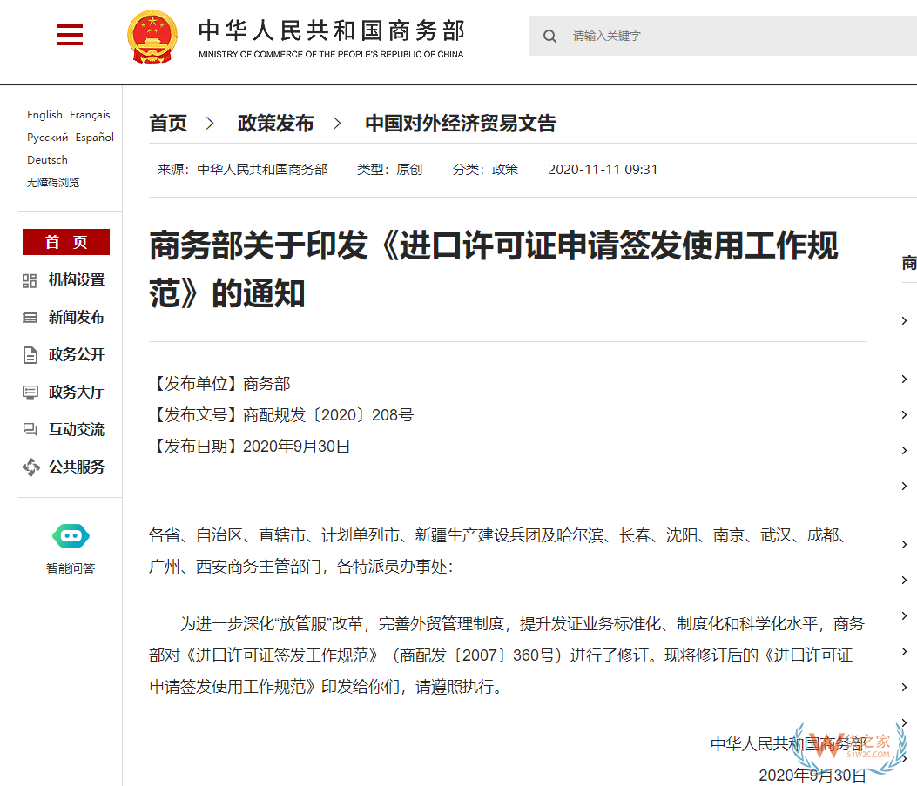
Task: Open the hamburger navigation menu
Action: [x=69, y=35]
